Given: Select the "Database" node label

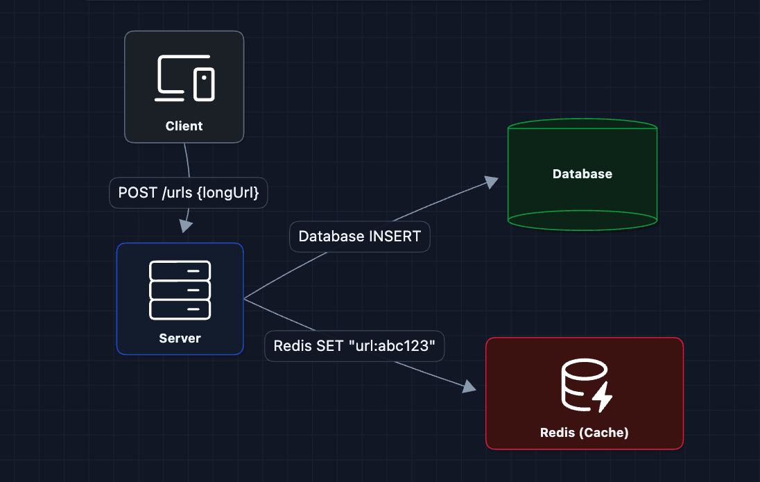Looking at the screenshot, I should 582,173.
